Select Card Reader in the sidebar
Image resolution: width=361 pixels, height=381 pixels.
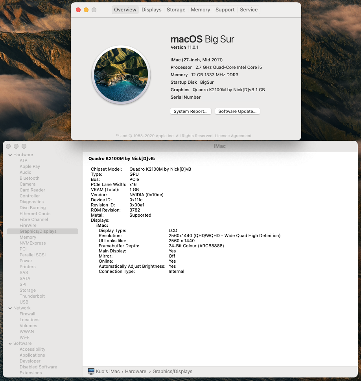pos(32,190)
